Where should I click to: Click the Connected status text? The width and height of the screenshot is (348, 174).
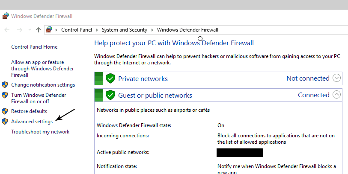[x=314, y=95]
